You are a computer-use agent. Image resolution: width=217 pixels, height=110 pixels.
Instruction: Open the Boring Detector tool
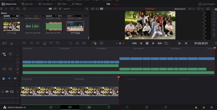point(5,43)
